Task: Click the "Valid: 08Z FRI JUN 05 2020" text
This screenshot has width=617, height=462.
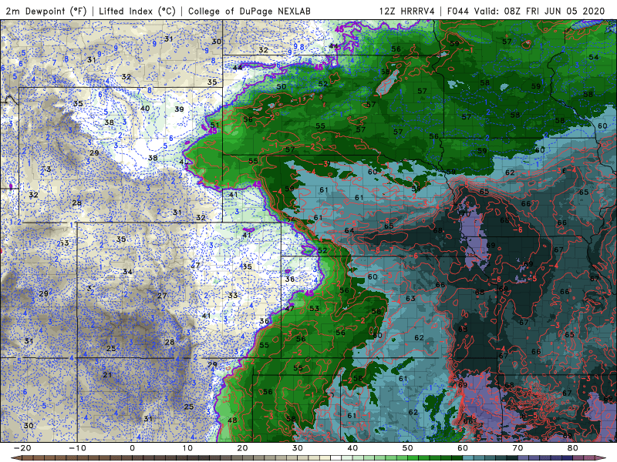Action: pyautogui.click(x=539, y=12)
